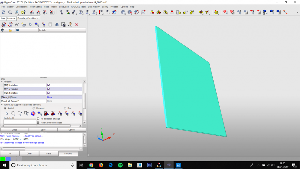
Task: Click the binoculars find icon
Action: pos(57,25)
